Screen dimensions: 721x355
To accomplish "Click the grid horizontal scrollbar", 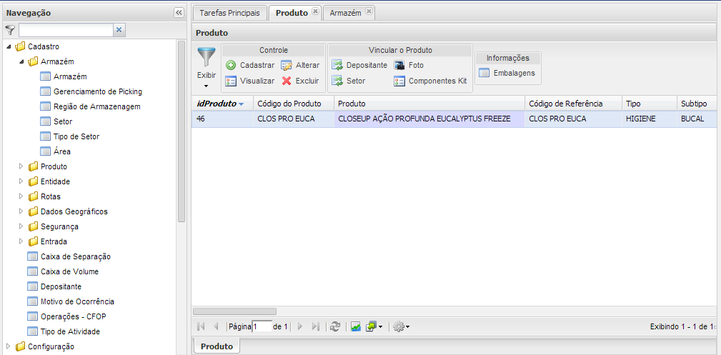I will click(x=234, y=311).
